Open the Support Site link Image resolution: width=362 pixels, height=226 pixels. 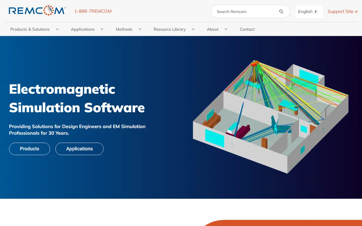point(342,11)
